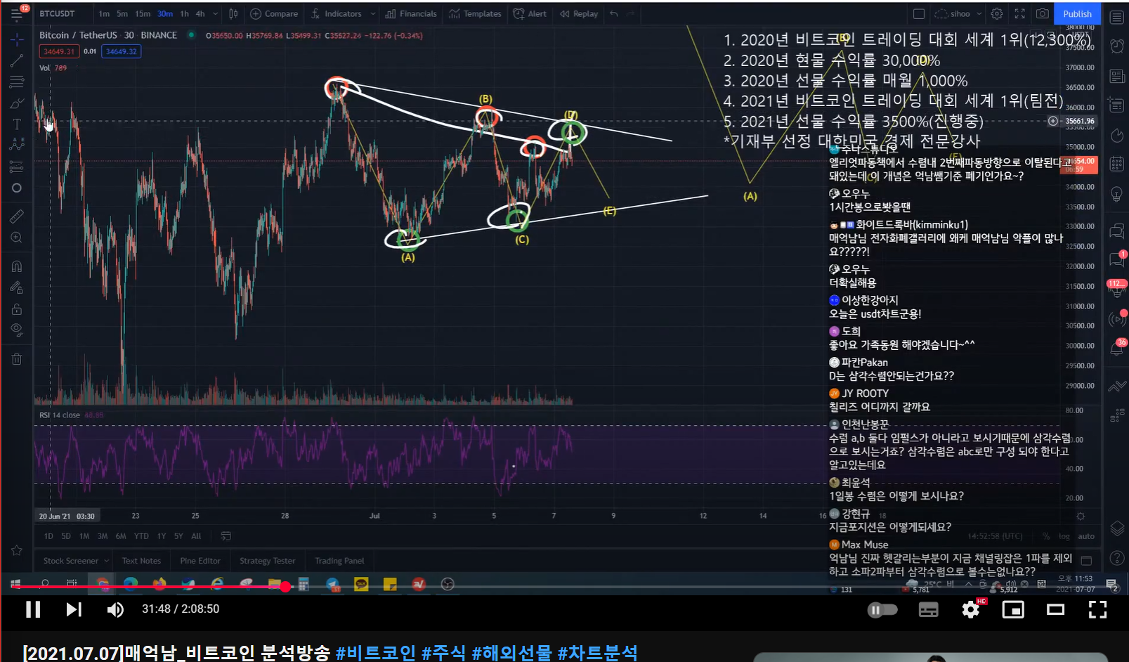Select the ruler measure tool
This screenshot has height=662, width=1129.
(17, 216)
